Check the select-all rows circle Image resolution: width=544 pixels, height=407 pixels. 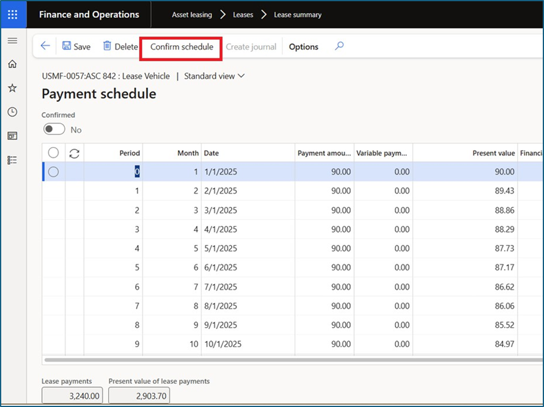pyautogui.click(x=53, y=153)
